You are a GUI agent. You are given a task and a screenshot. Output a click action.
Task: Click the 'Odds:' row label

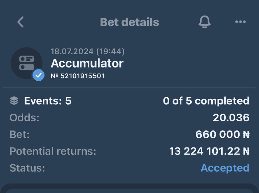coord(24,118)
